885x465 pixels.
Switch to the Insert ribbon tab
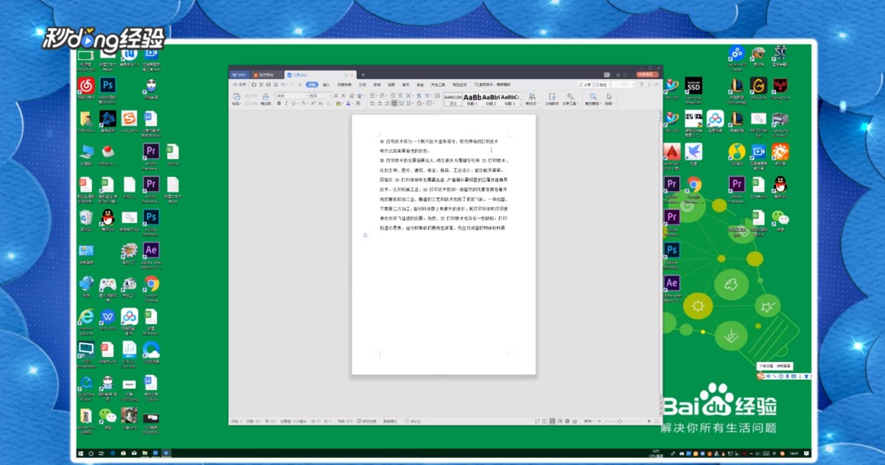(x=327, y=85)
